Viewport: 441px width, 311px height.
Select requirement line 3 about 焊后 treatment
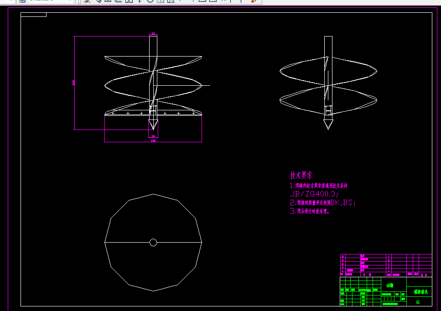(309, 211)
